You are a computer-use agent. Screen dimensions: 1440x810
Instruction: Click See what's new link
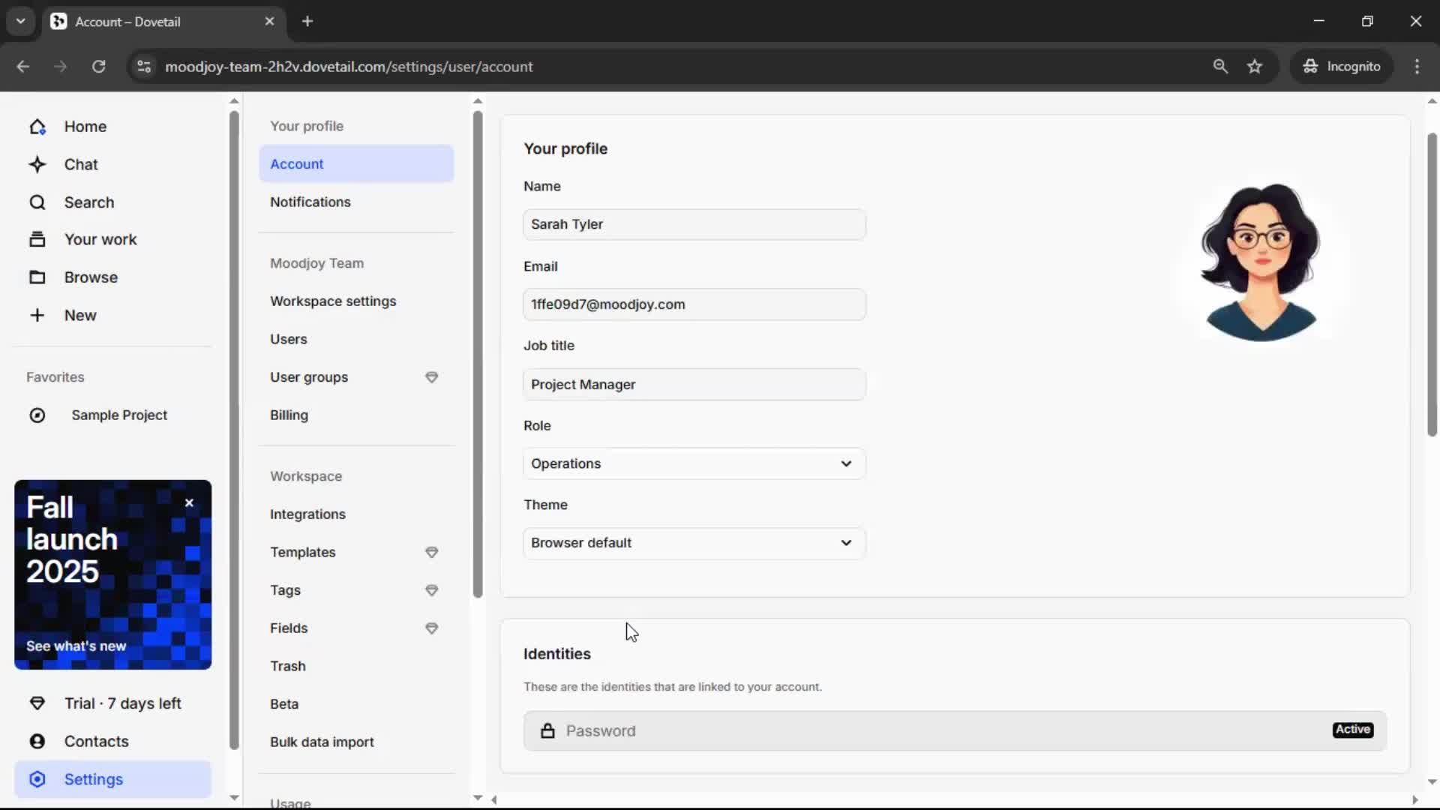(76, 646)
